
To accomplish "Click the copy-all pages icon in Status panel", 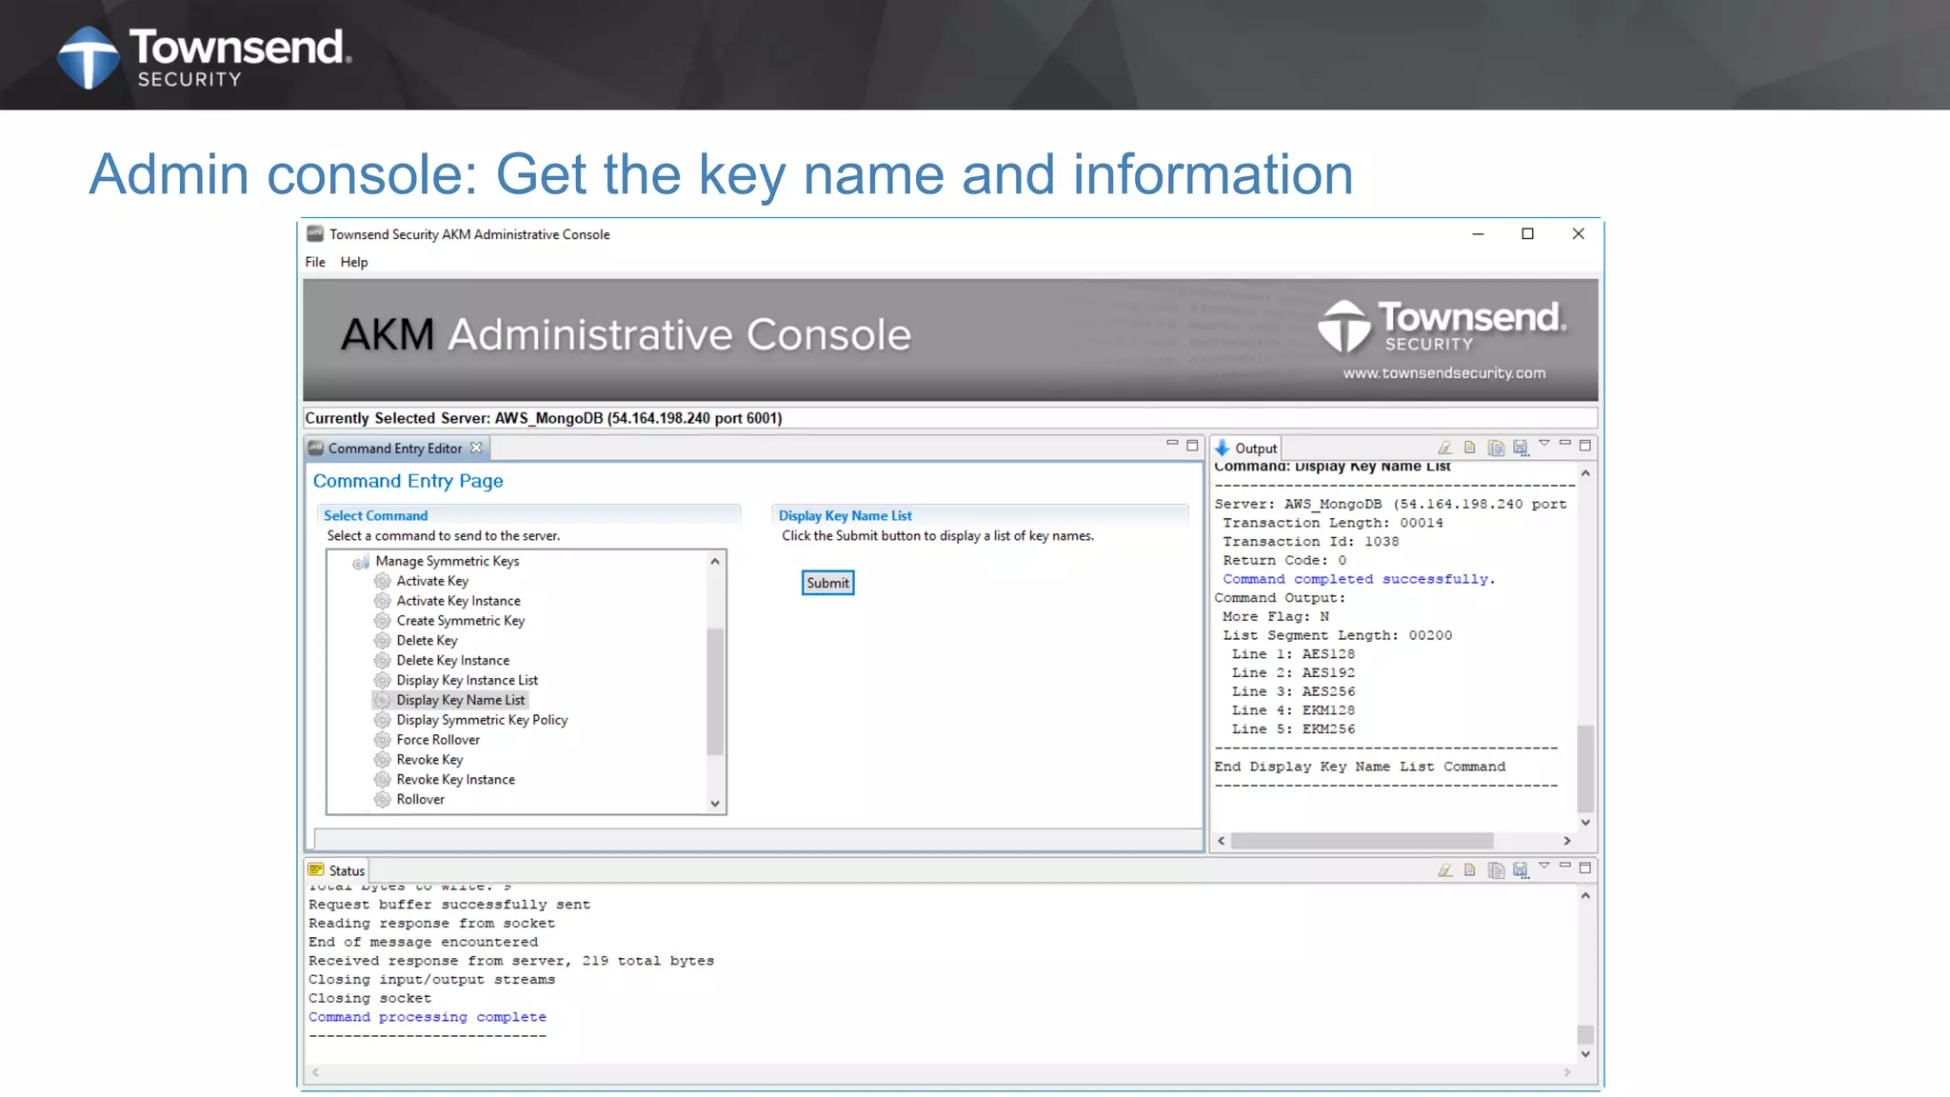I will (x=1496, y=870).
